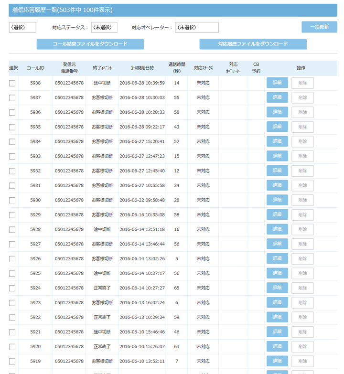Click the コール開始日時 column header
The image size is (344, 374).
pos(142,68)
